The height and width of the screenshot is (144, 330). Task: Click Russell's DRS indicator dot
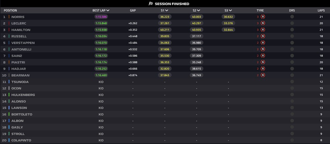tap(292, 36)
